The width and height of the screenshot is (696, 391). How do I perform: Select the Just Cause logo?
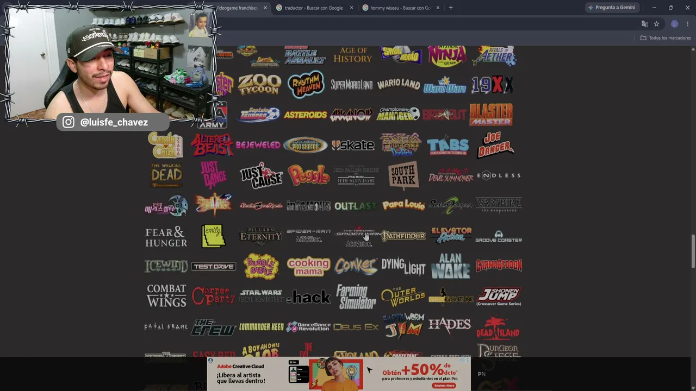tap(261, 175)
